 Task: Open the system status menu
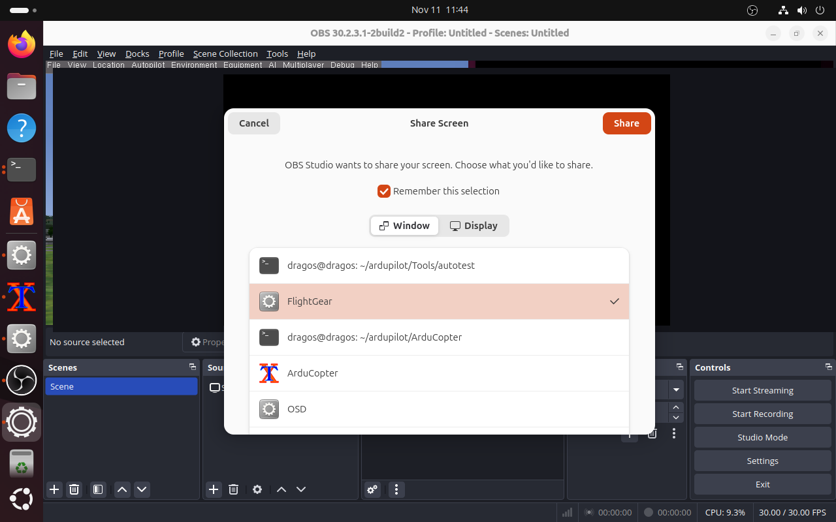coord(803,10)
